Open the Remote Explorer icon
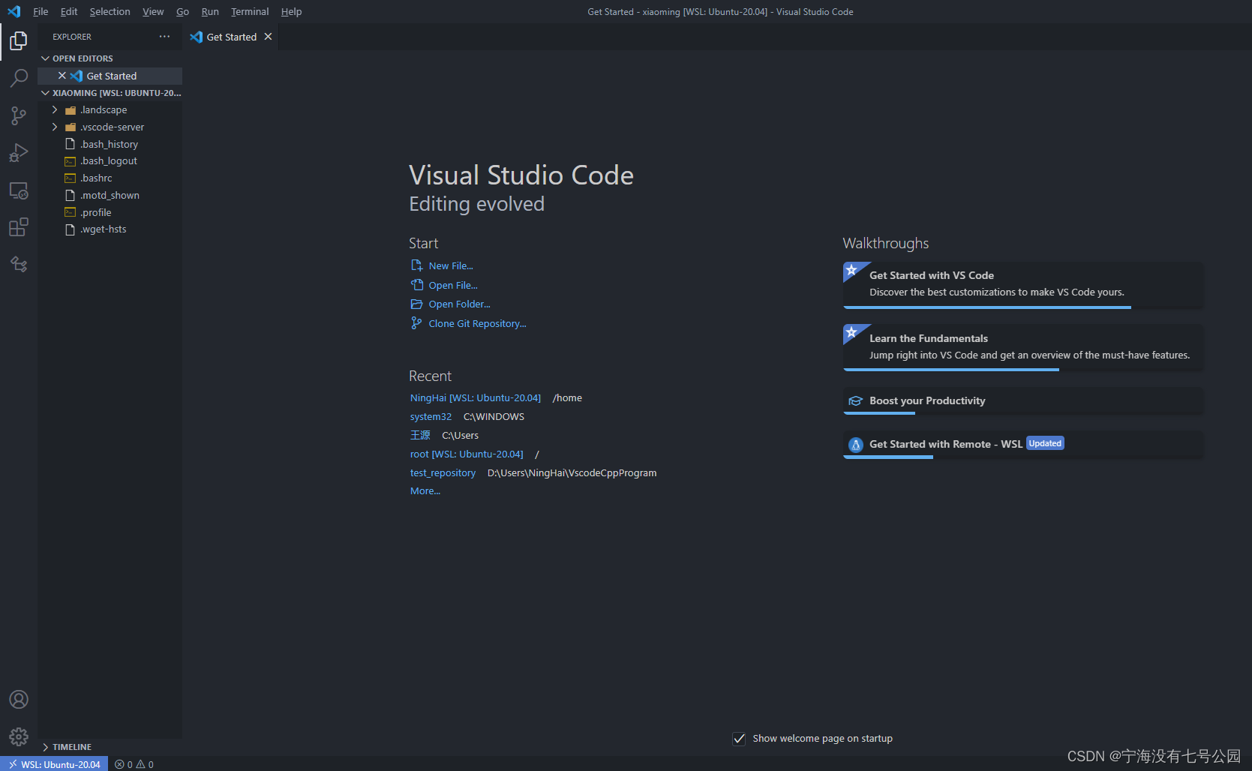Screen dimensions: 1252x771 coord(19,190)
